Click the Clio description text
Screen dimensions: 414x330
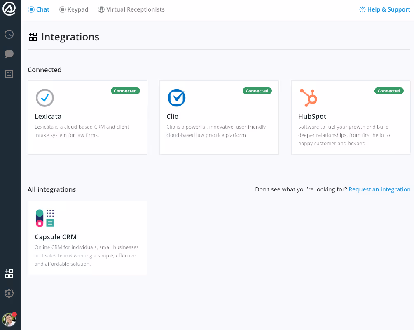(216, 131)
